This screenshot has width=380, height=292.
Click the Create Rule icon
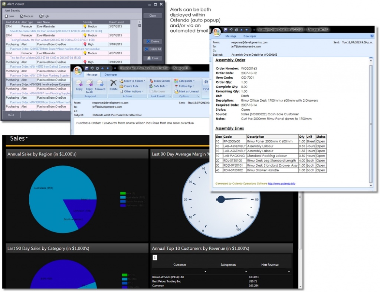click(121, 86)
